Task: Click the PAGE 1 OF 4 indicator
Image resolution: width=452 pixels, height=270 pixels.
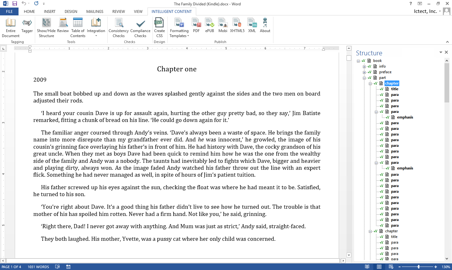Action: (12, 267)
